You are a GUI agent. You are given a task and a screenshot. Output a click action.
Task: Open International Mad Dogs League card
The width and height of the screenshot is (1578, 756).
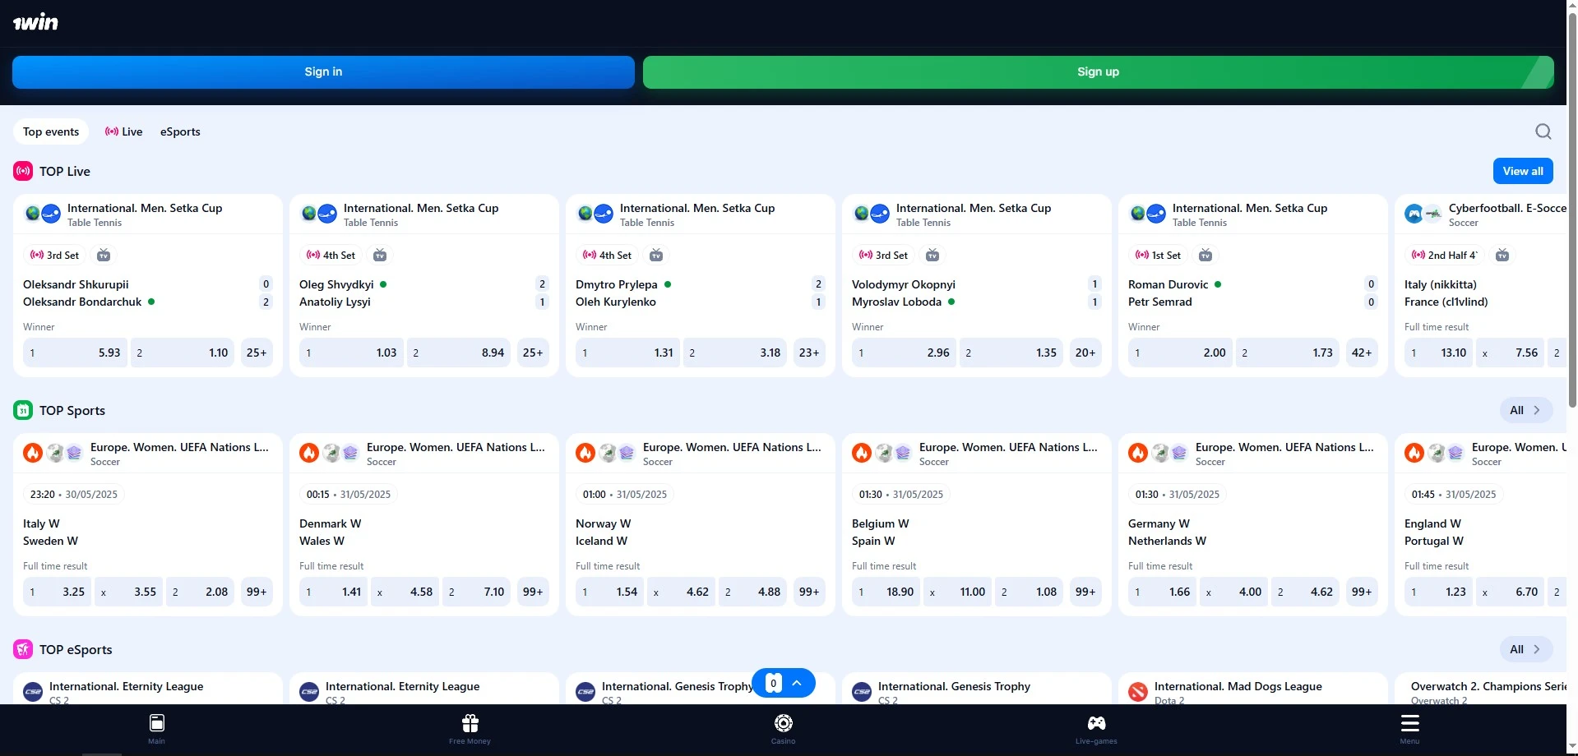(1253, 689)
